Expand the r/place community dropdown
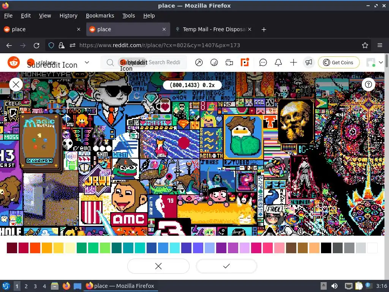This screenshot has width=389, height=292. (87, 62)
